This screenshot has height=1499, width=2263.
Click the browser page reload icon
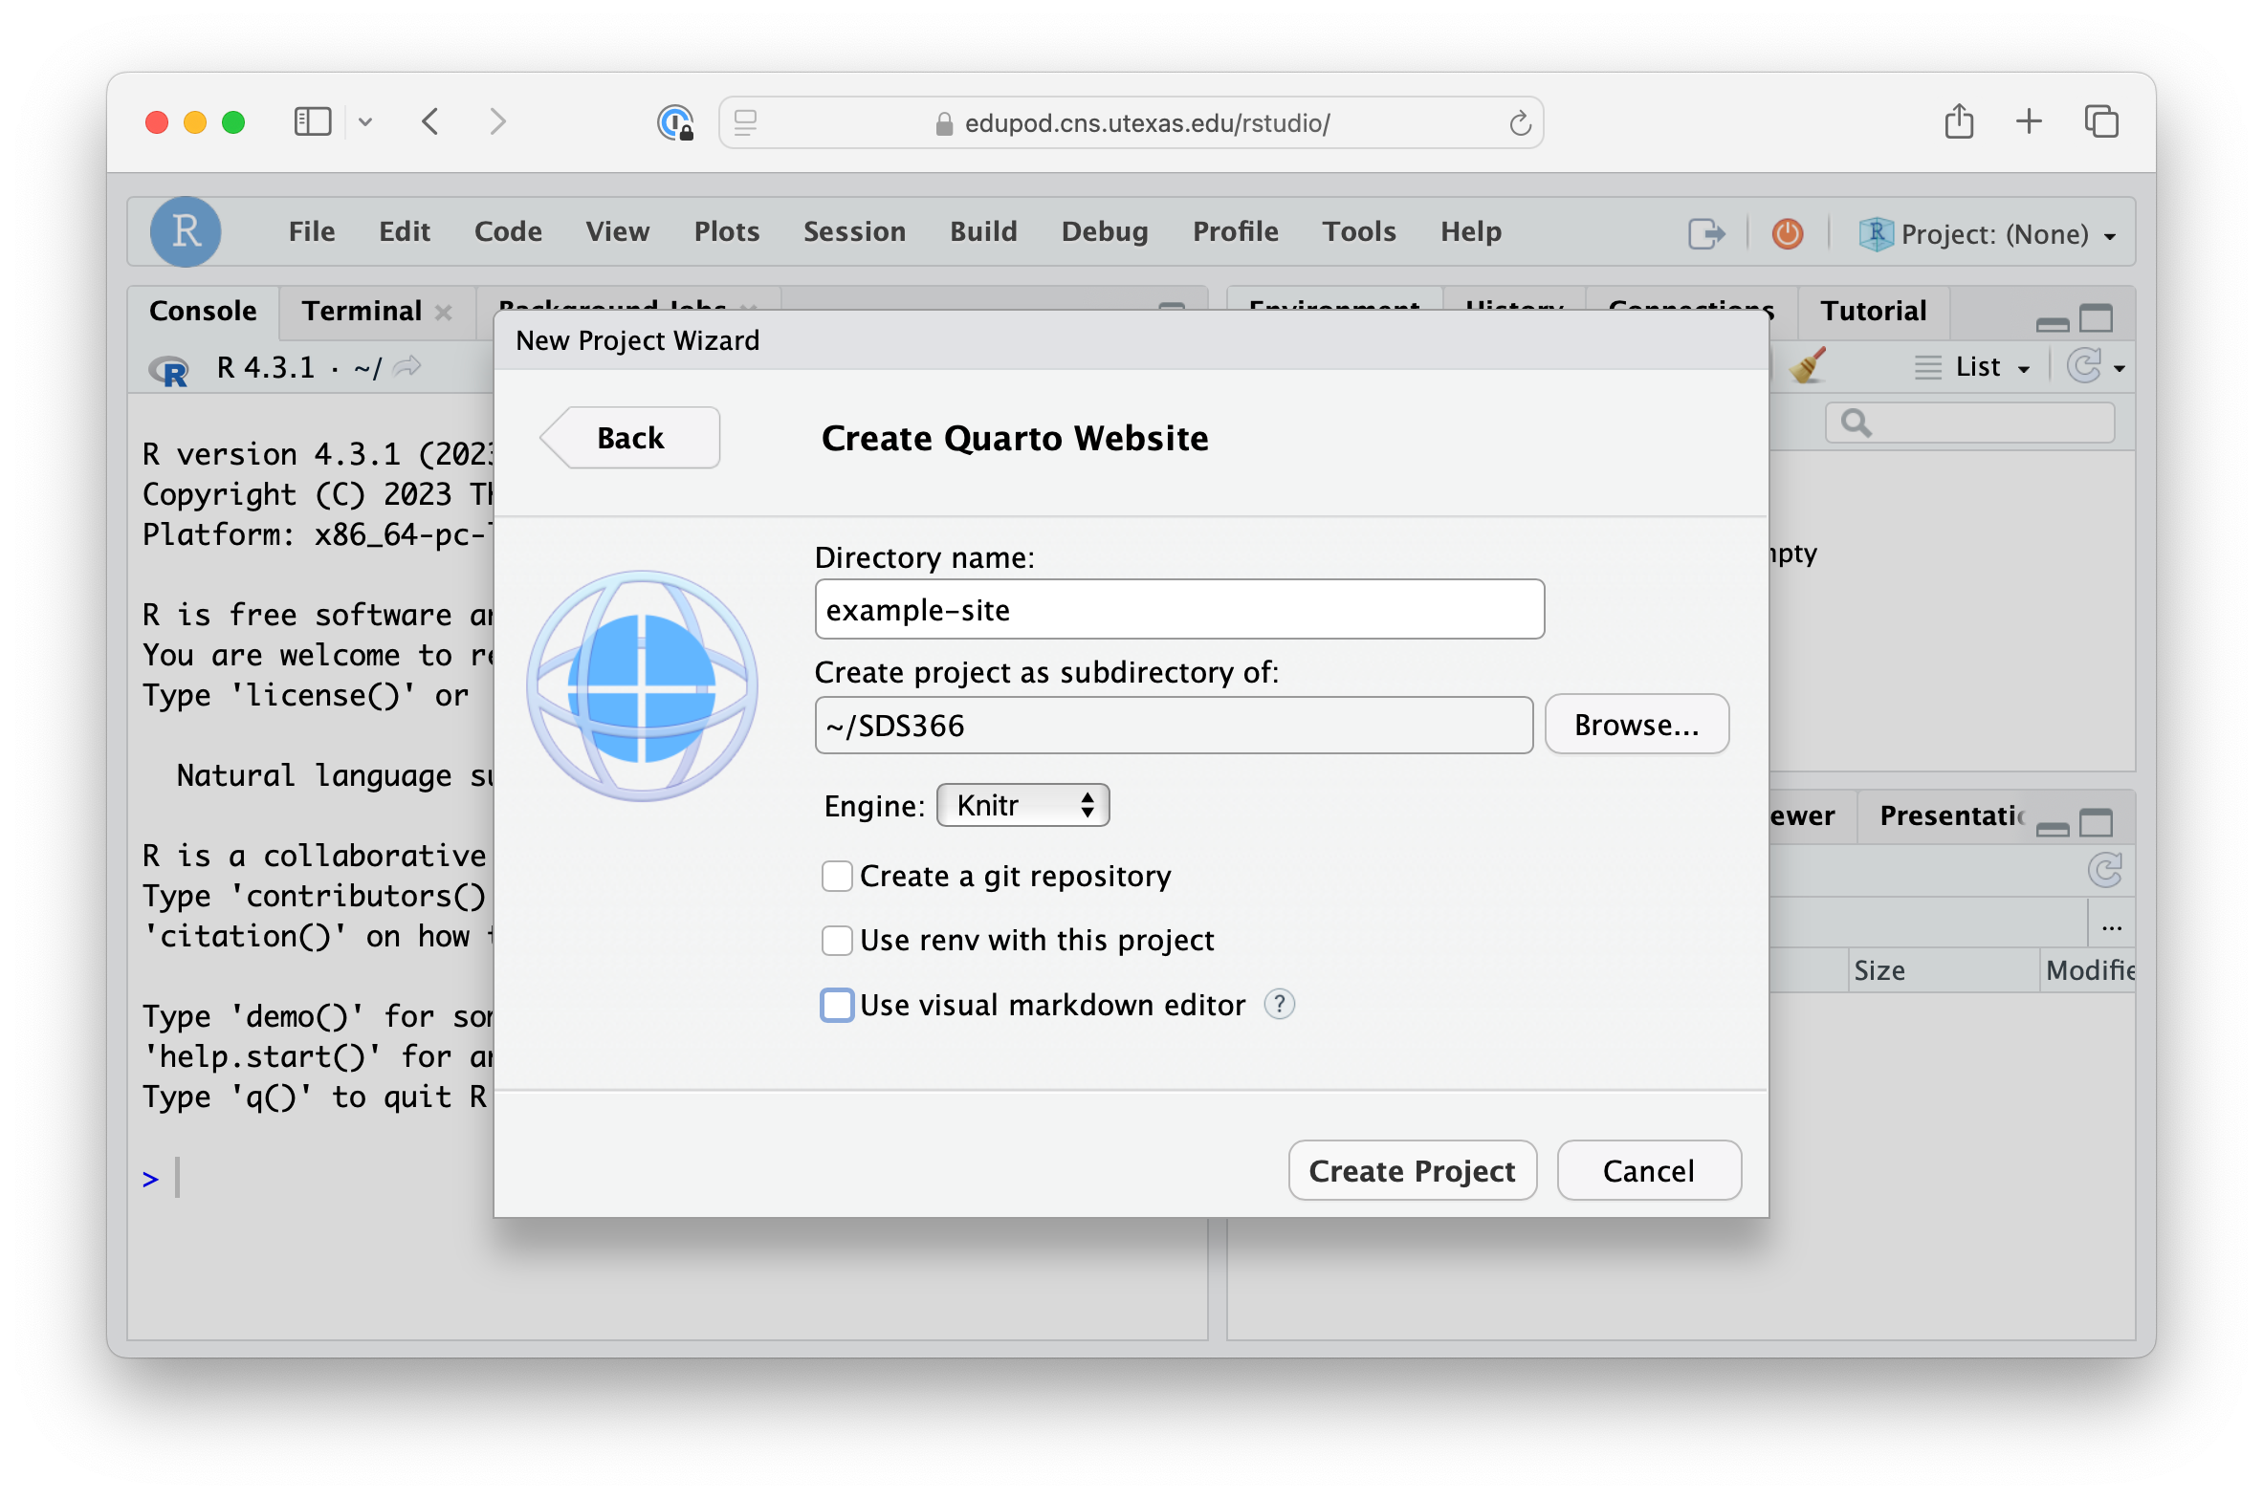[x=1520, y=123]
